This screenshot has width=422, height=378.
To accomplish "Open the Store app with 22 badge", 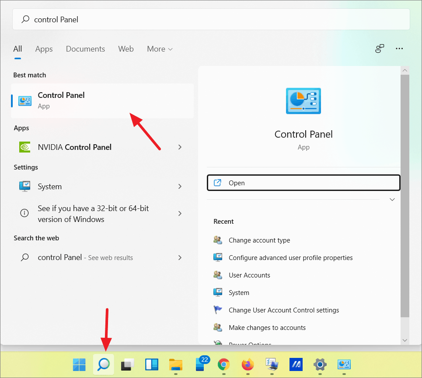I will [x=201, y=364].
